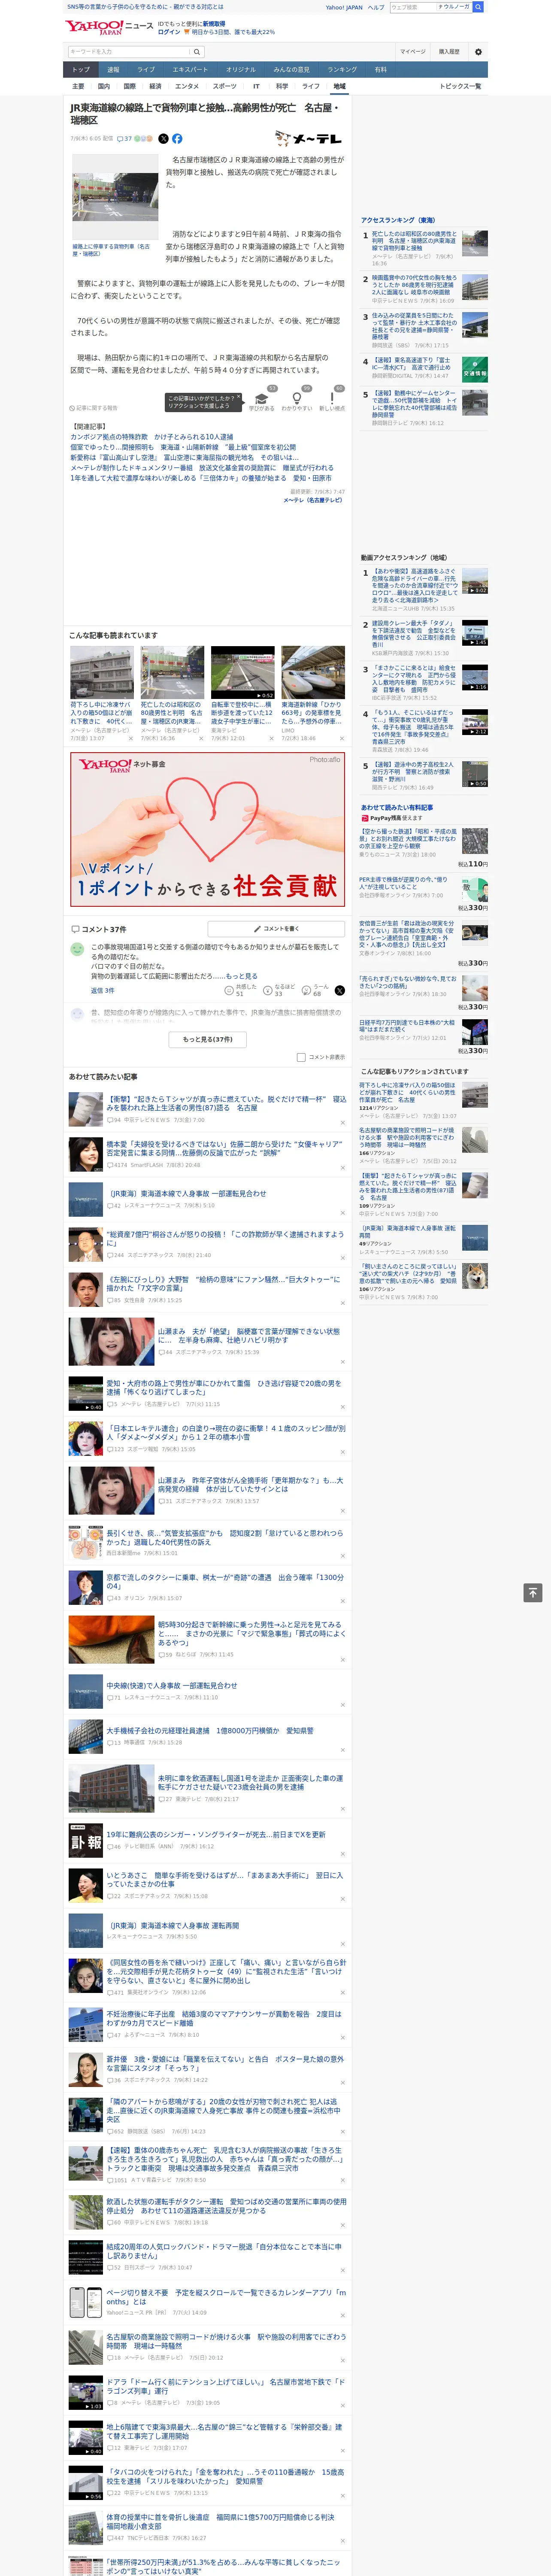This screenshot has height=2576, width=551.
Task: Open the 東海道新幹線 recommended article thumbnail
Action: pos(313,672)
